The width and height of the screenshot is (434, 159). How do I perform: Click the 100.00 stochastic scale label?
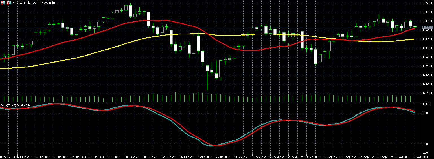pyautogui.click(x=426, y=104)
